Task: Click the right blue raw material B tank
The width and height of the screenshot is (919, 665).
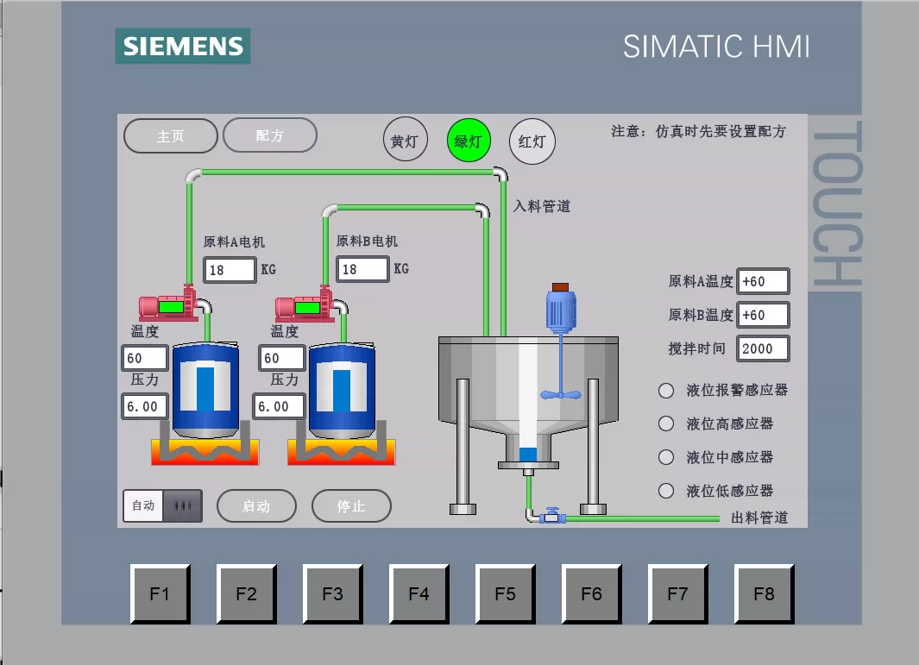Action: [x=342, y=390]
